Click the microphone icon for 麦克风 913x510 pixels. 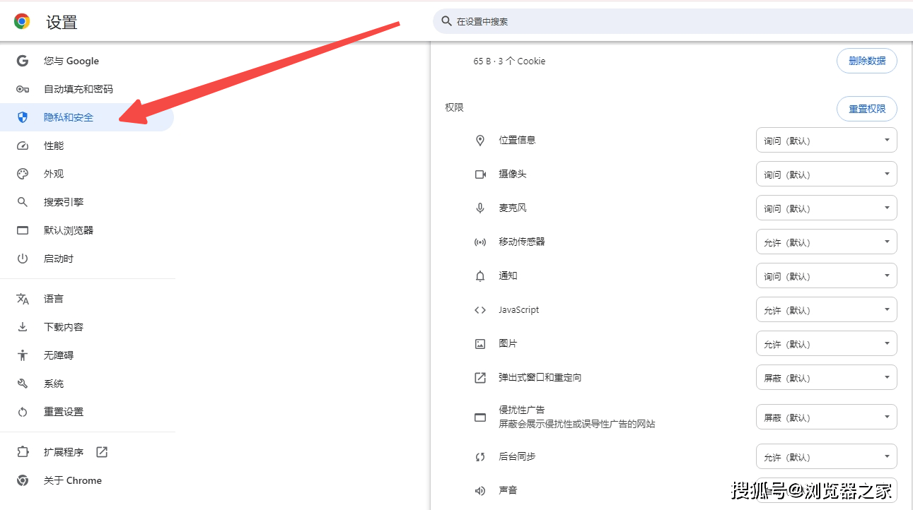click(480, 208)
